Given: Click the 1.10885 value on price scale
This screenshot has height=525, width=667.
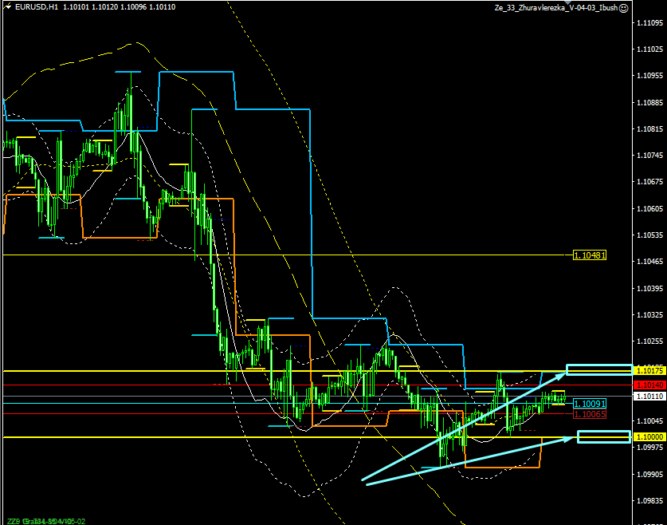Looking at the screenshot, I should (x=649, y=103).
